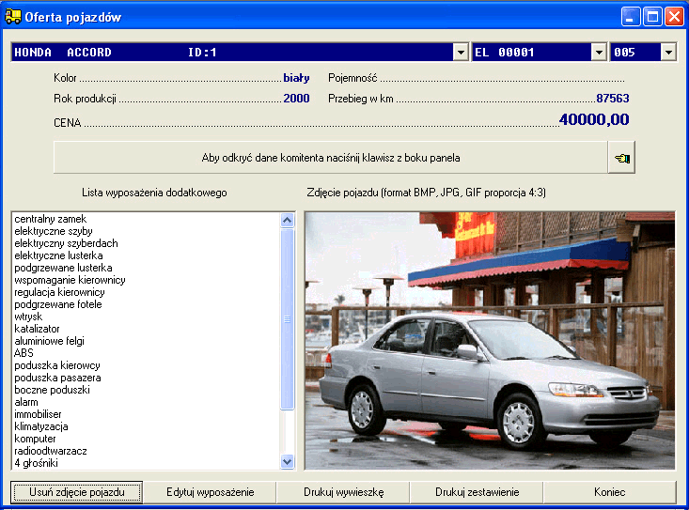Select 'aluminiowe felgi' list item
The image size is (689, 510).
tap(48, 341)
